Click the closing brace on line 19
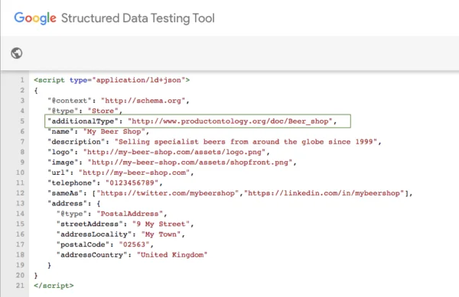The height and width of the screenshot is (297, 459). (49, 265)
